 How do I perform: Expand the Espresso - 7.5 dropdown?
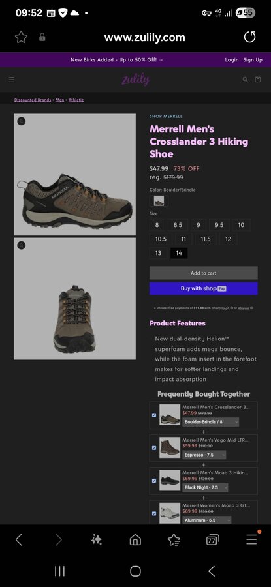[204, 455]
